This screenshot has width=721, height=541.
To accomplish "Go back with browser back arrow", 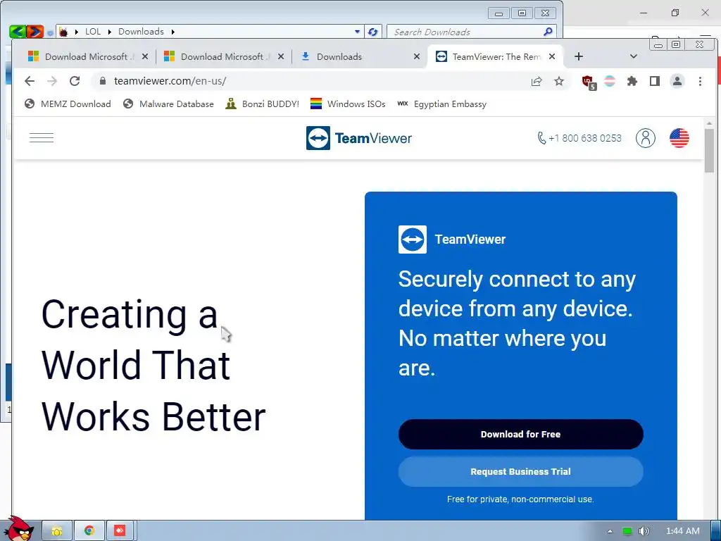I will click(x=30, y=82).
